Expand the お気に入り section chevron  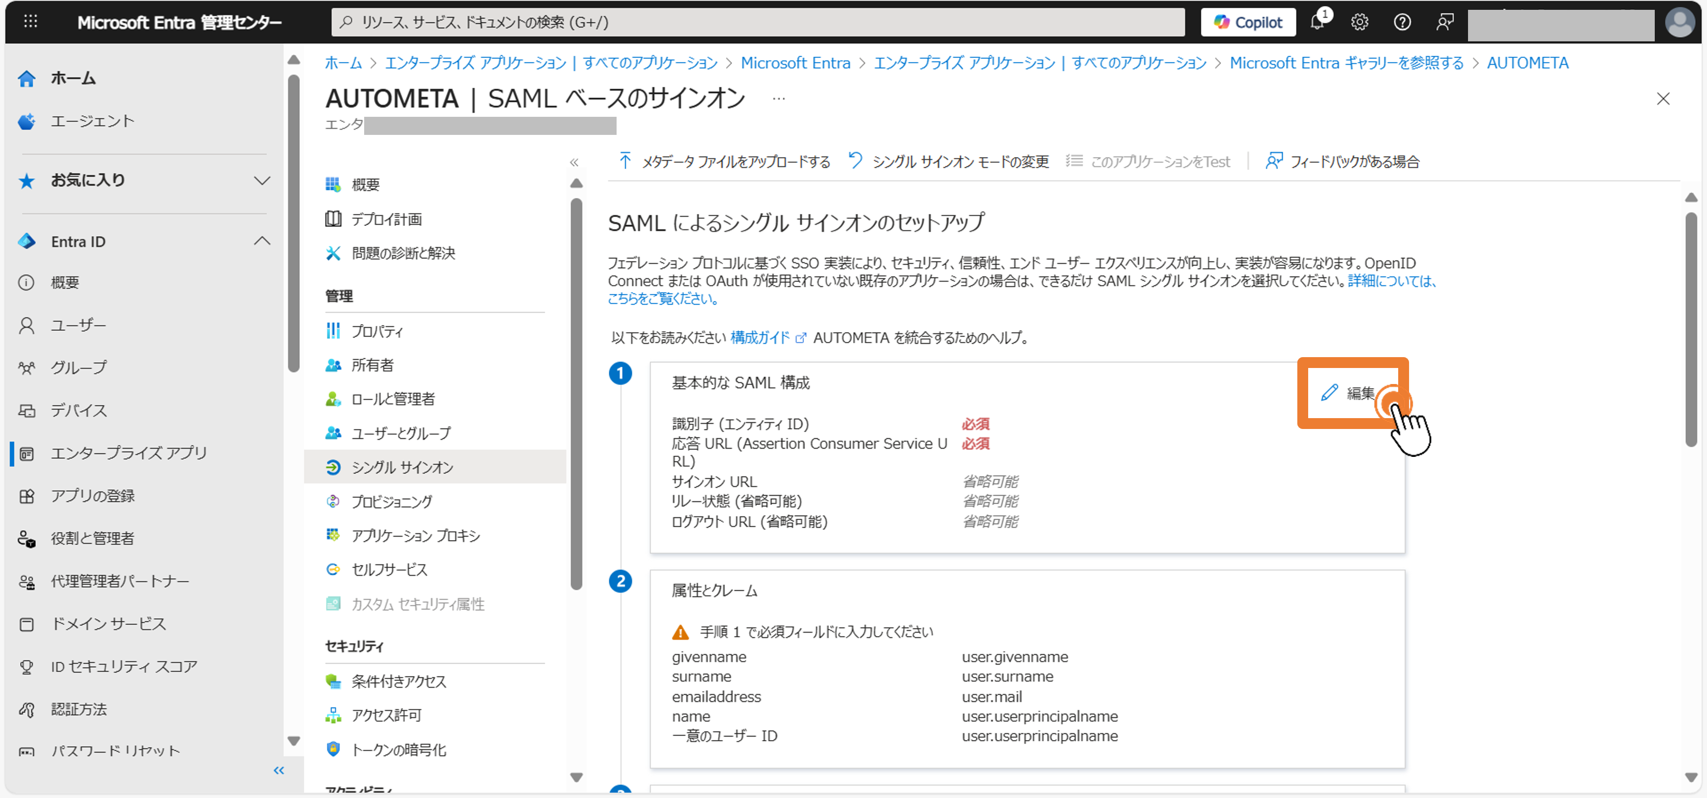(x=262, y=180)
